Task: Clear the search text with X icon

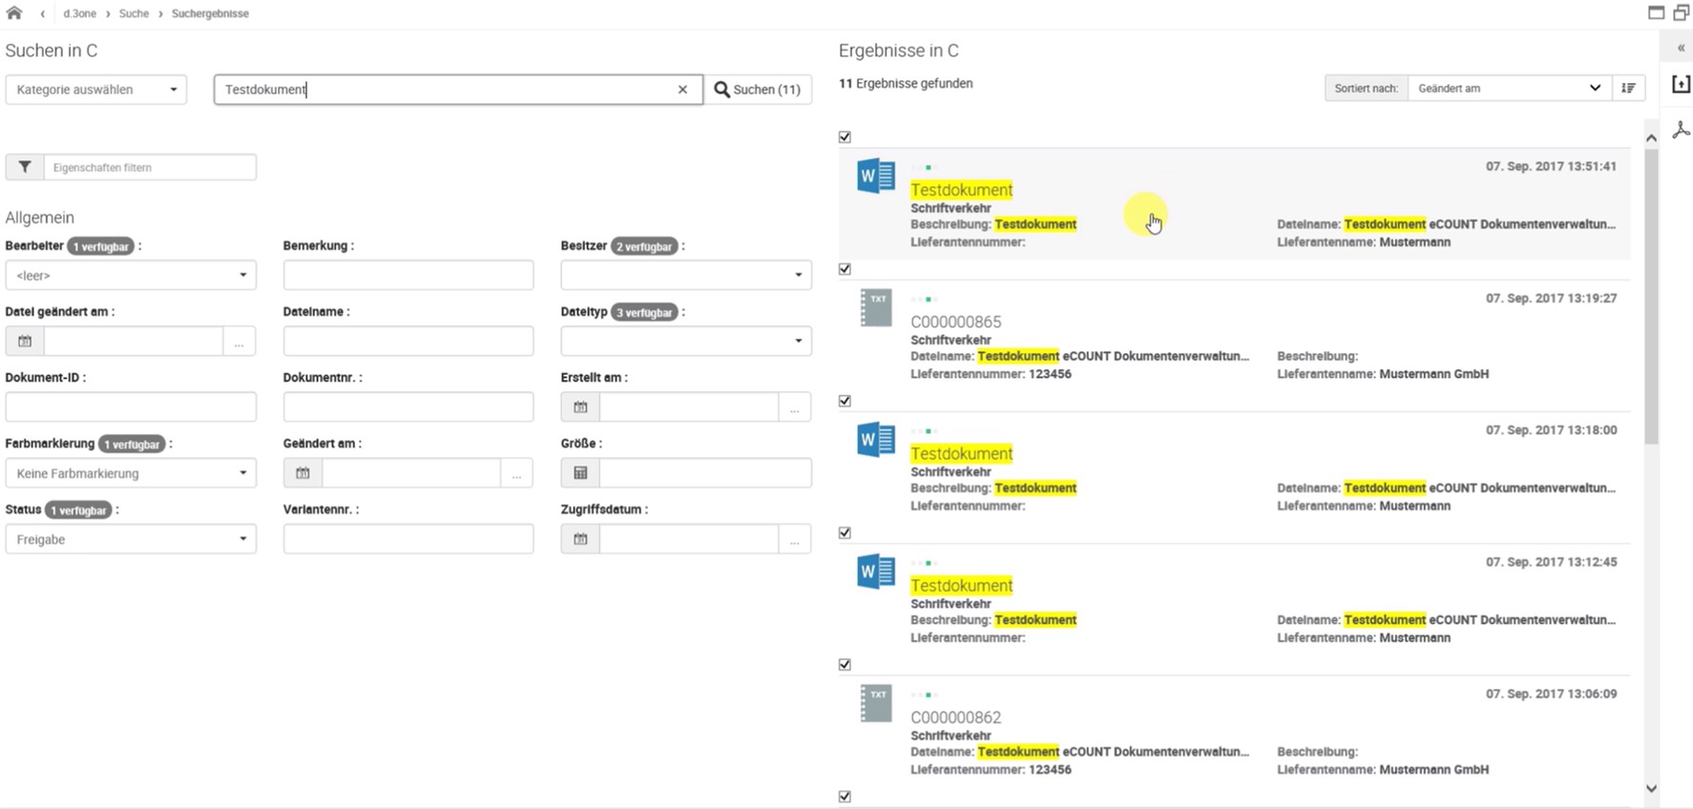Action: [682, 90]
